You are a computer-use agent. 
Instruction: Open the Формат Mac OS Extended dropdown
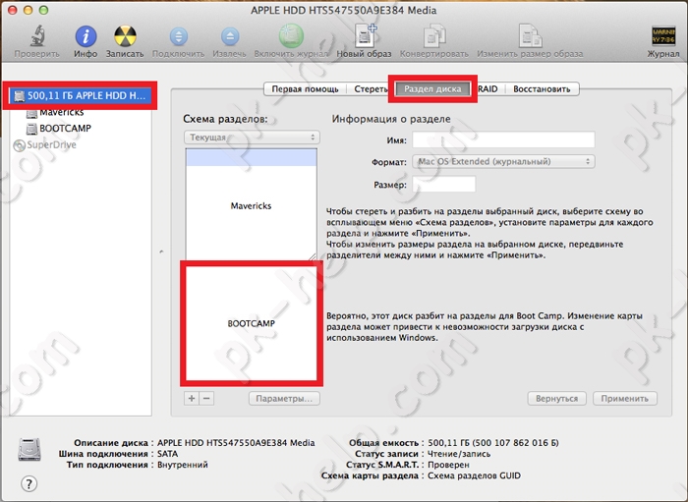503,161
